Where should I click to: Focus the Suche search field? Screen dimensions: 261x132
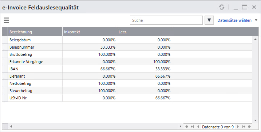pyautogui.click(x=166, y=20)
